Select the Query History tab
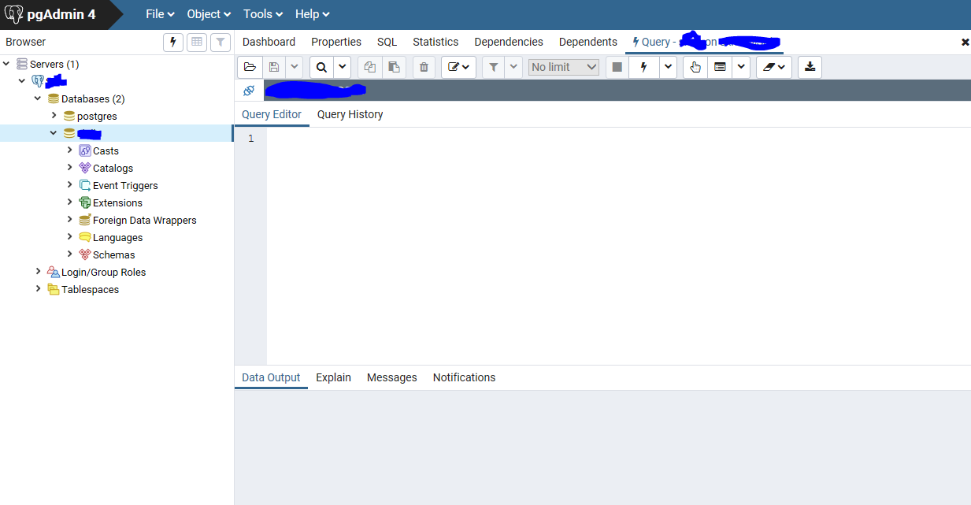This screenshot has width=971, height=505. (x=350, y=114)
